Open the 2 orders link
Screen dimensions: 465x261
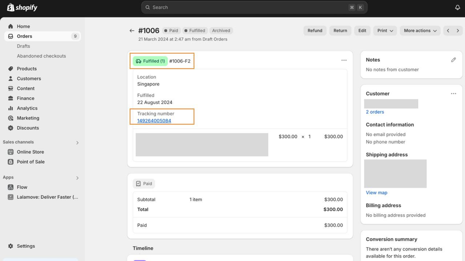coord(375,112)
